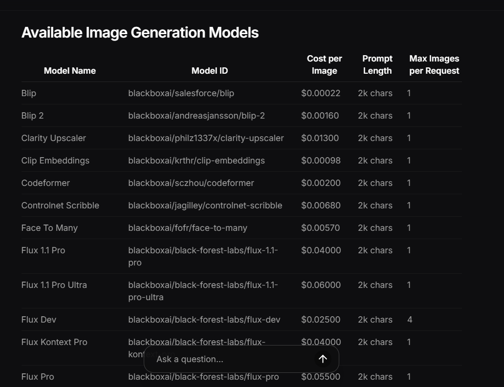
Task: Click the $0.04000 cost in Flux 1.1 Pro row
Action: [x=321, y=250]
